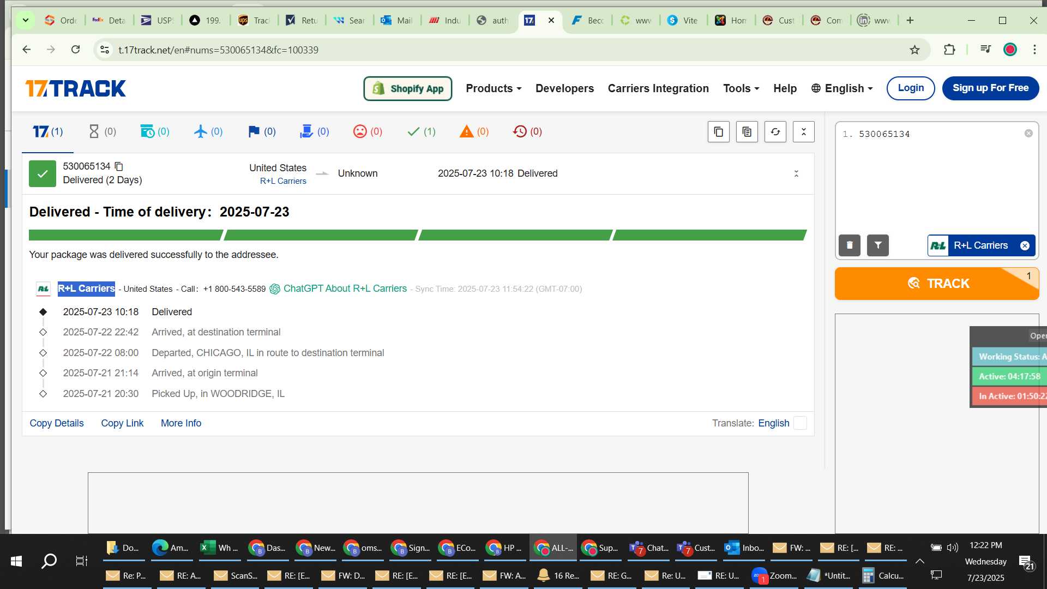The width and height of the screenshot is (1047, 589).
Task: Delete all numbers trash icon
Action: [850, 245]
